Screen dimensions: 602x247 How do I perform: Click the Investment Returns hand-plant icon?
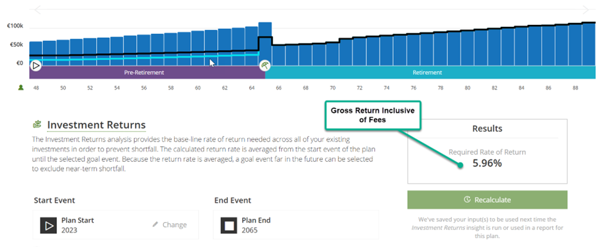[37, 125]
